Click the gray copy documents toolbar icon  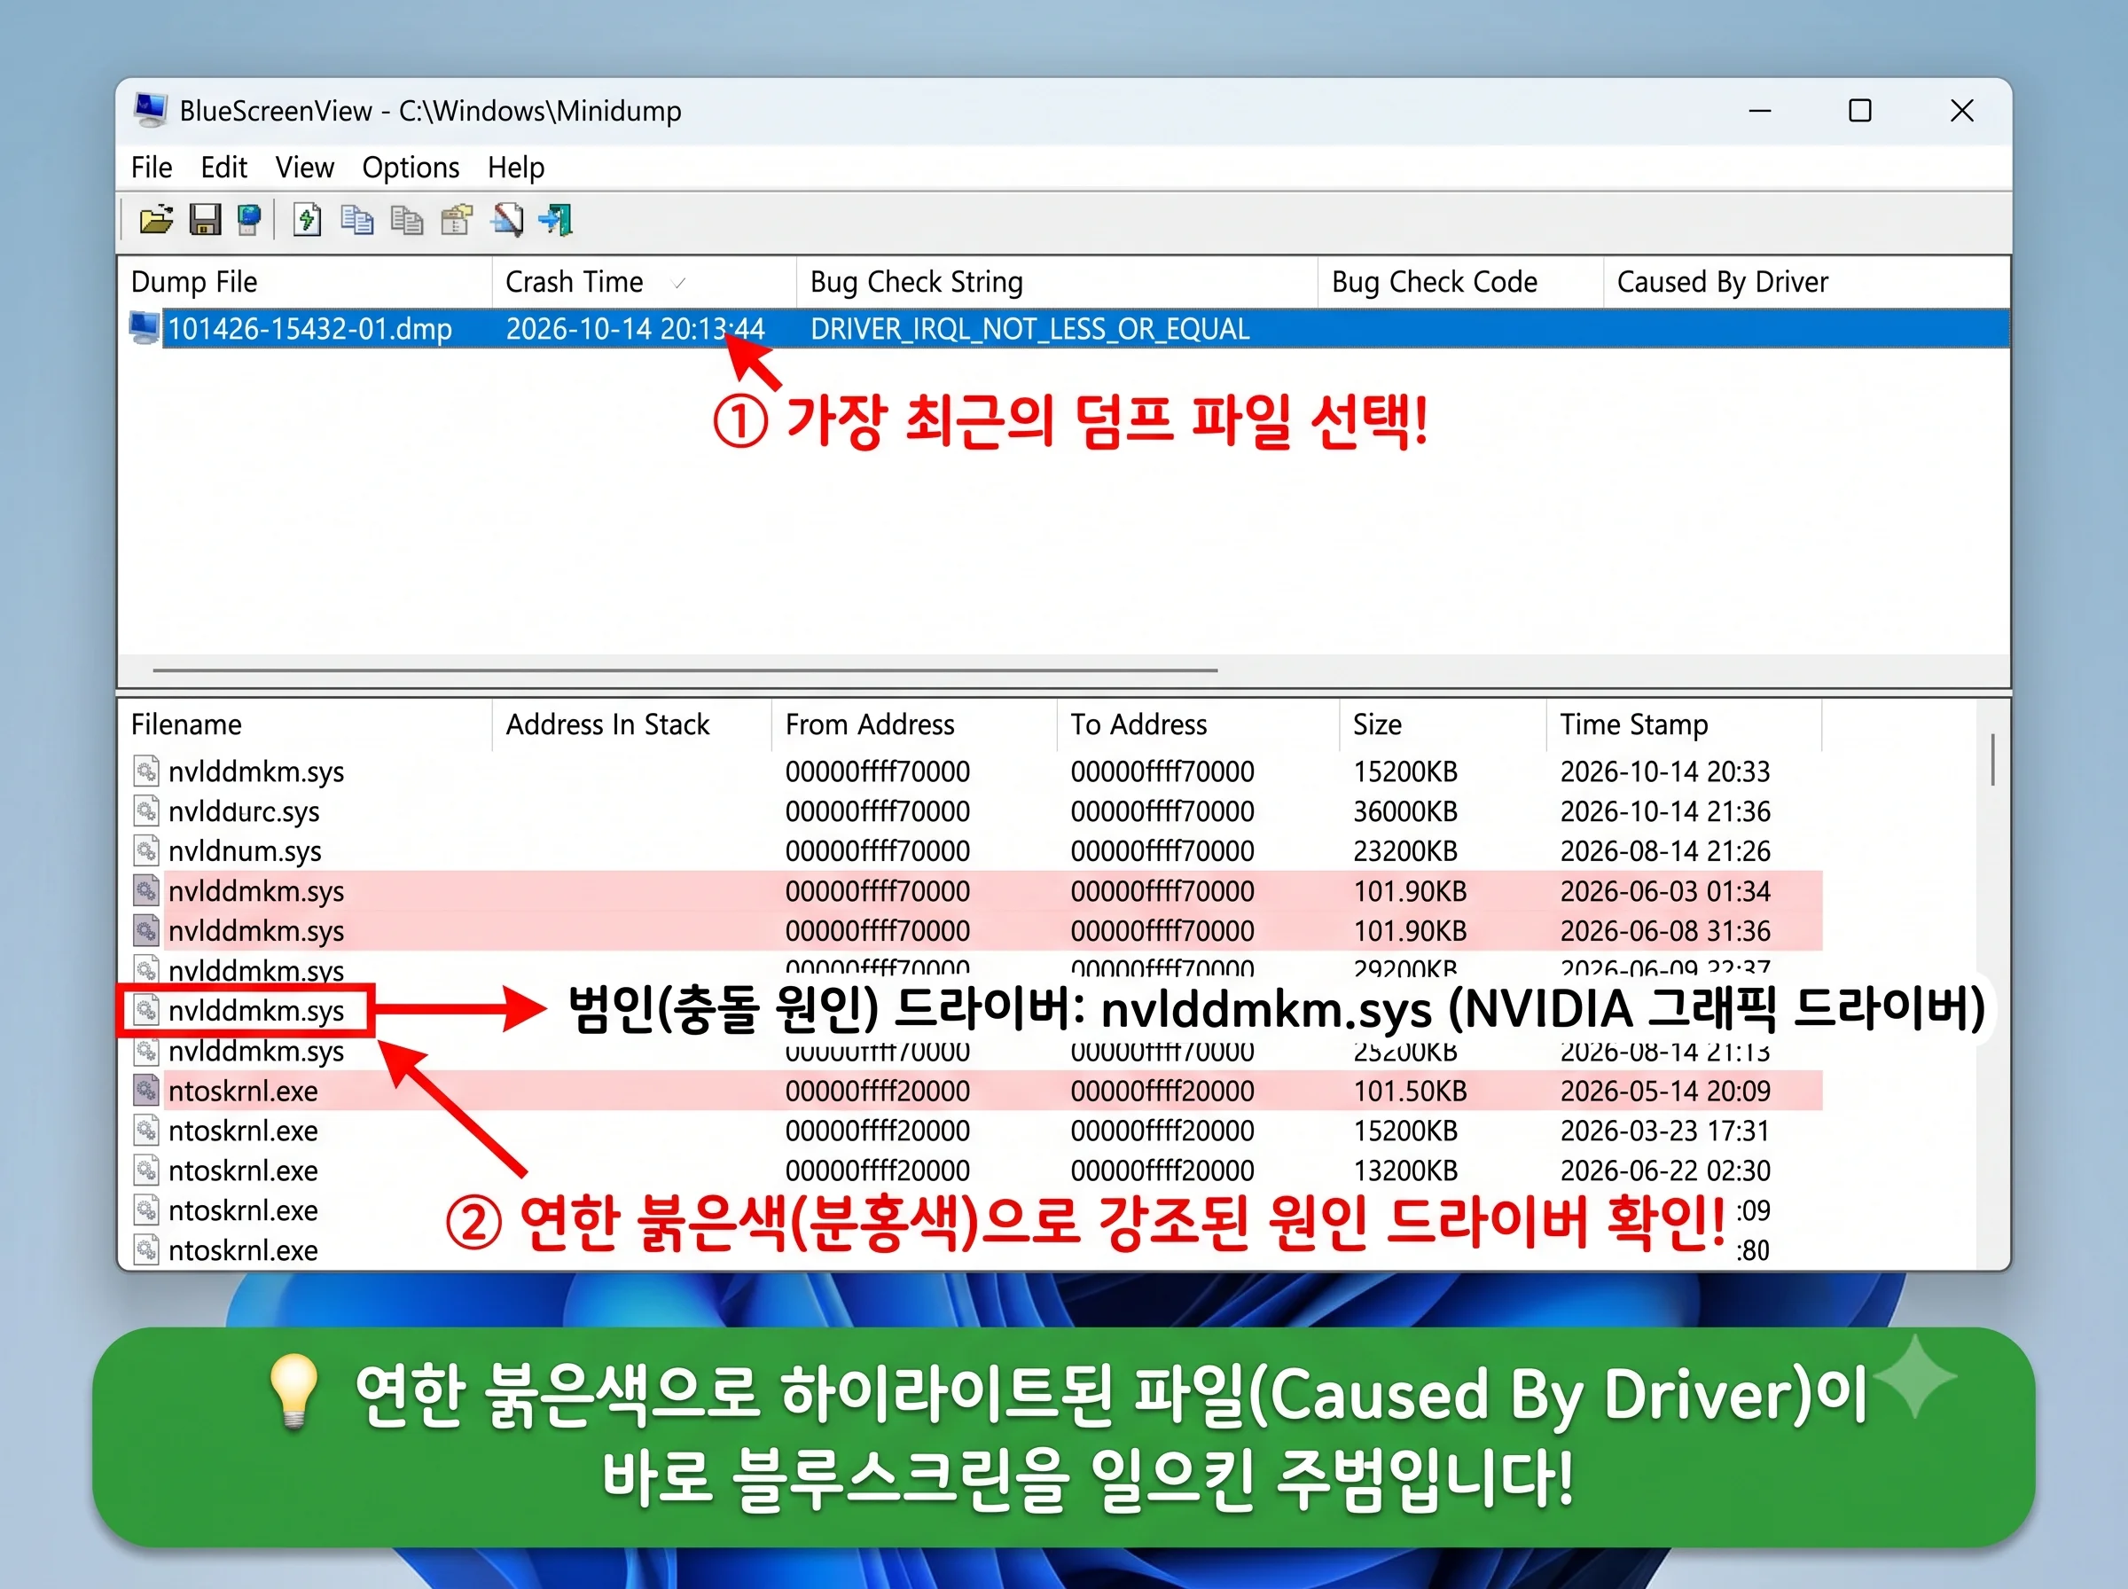tap(407, 220)
